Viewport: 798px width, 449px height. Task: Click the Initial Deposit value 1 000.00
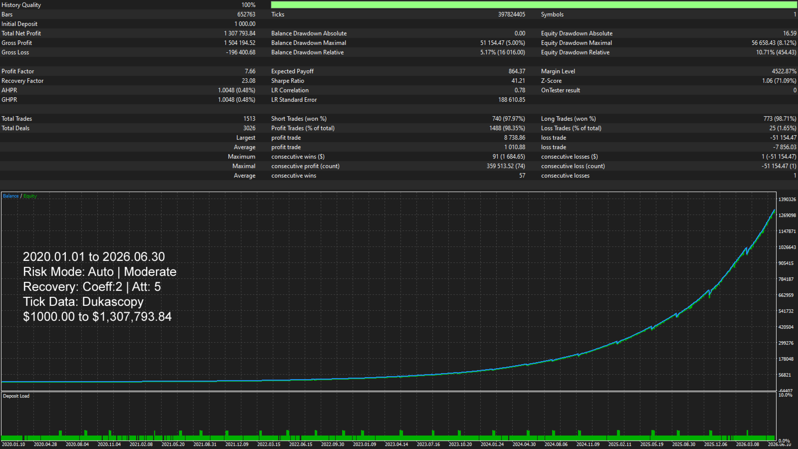245,24
